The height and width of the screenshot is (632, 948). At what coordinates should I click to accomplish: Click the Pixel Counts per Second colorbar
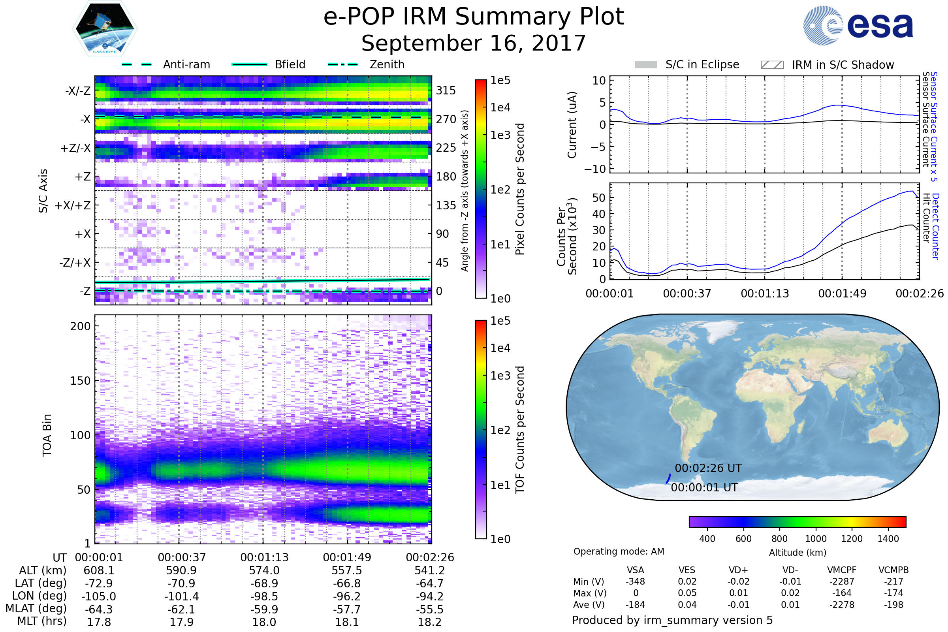(x=481, y=189)
